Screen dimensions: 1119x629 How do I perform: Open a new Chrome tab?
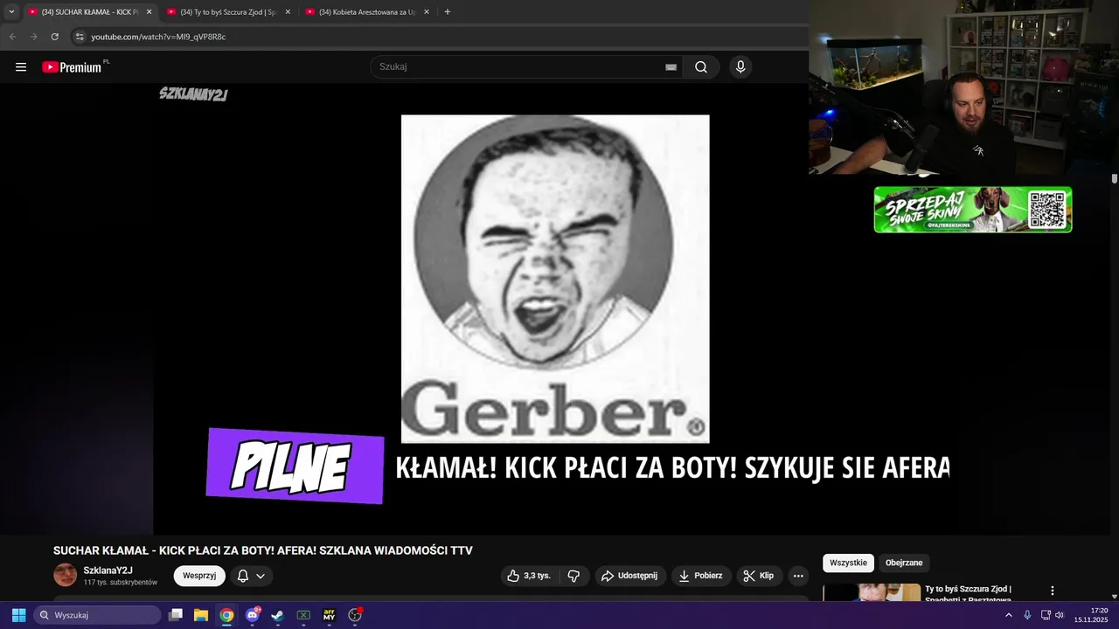coord(448,12)
